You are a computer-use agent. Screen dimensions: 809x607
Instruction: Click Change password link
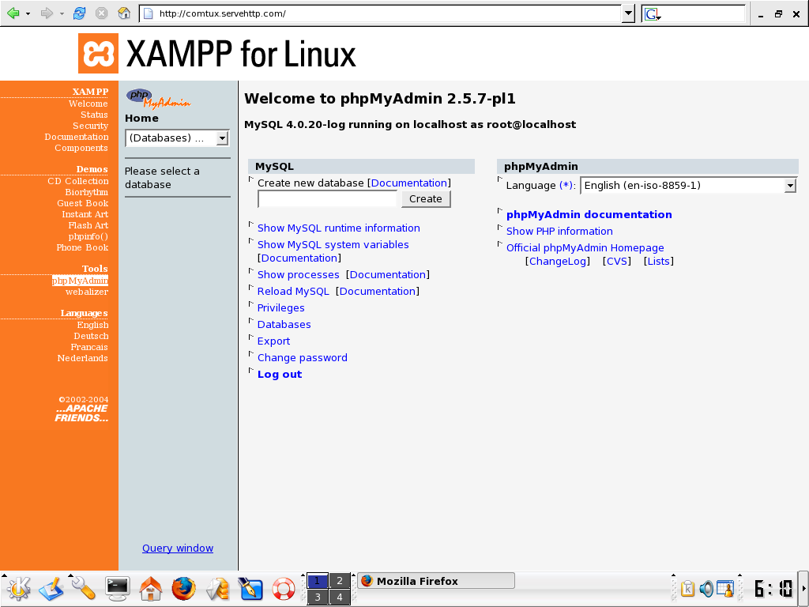coord(303,358)
